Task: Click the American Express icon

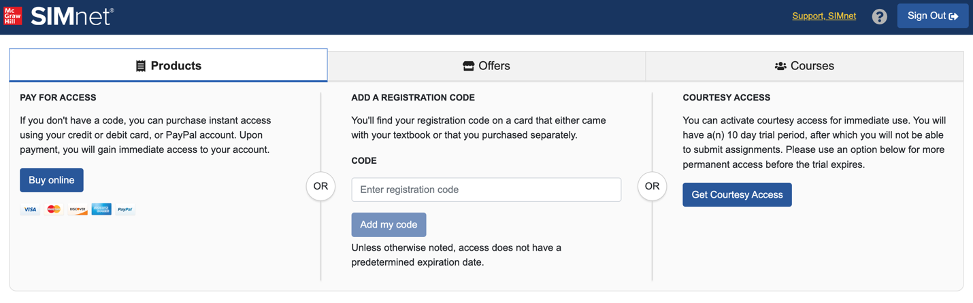Action: [101, 209]
